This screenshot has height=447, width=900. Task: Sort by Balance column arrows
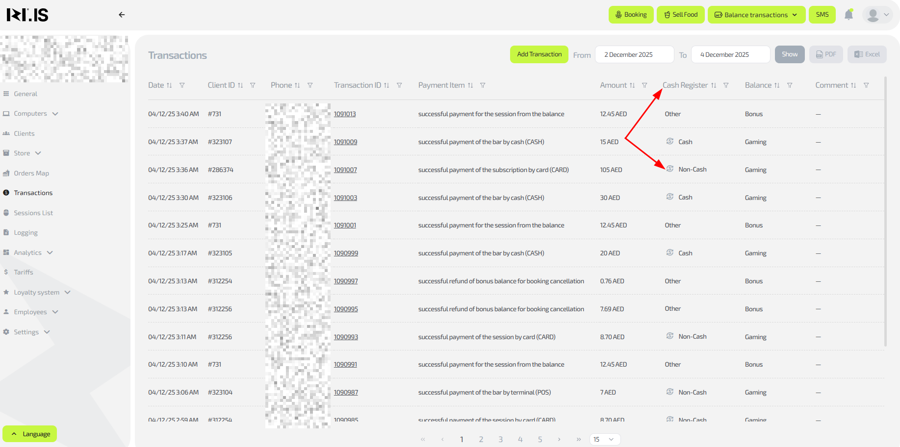click(x=777, y=85)
